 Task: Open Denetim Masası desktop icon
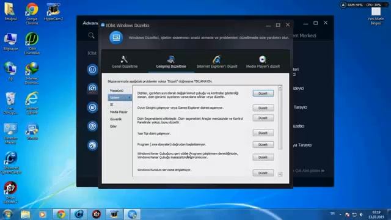pyautogui.click(x=10, y=133)
